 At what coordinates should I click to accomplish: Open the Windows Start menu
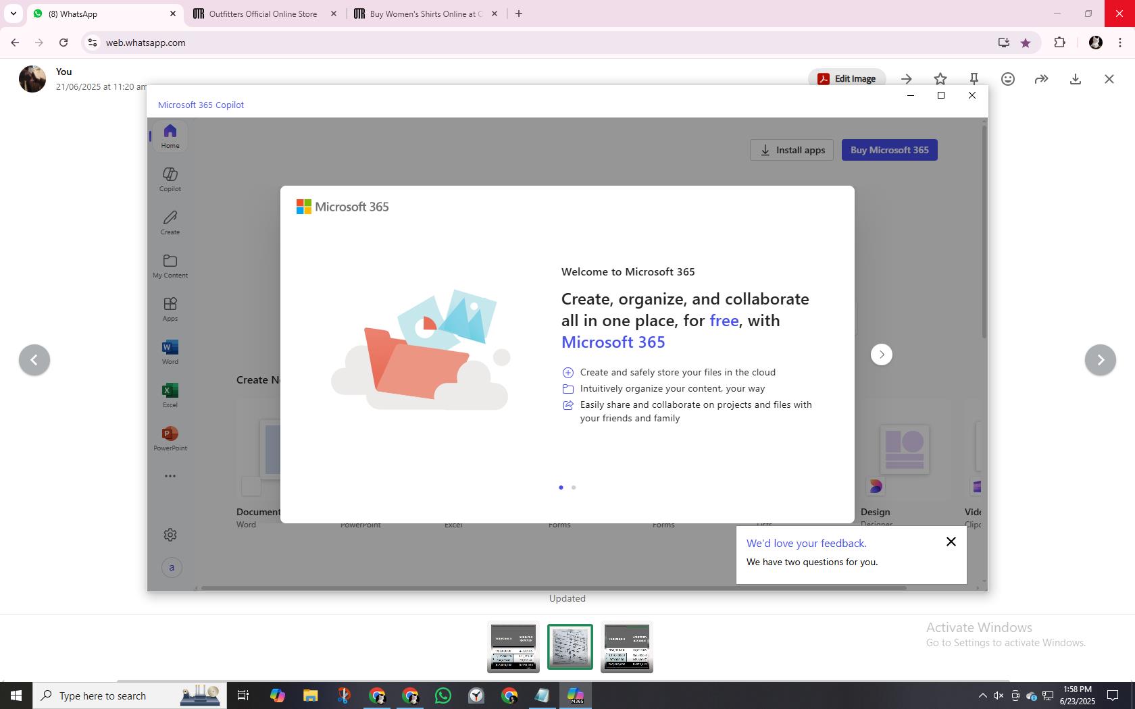pos(16,695)
